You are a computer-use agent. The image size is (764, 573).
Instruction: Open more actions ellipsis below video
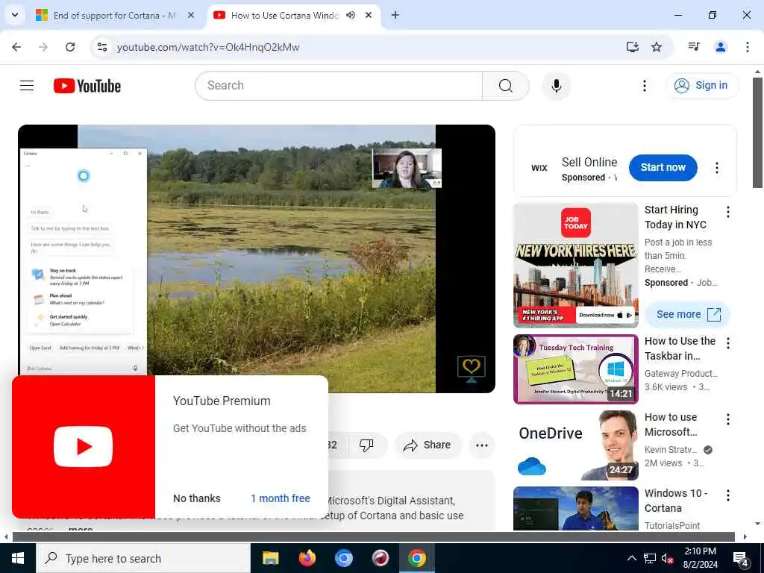coord(481,445)
